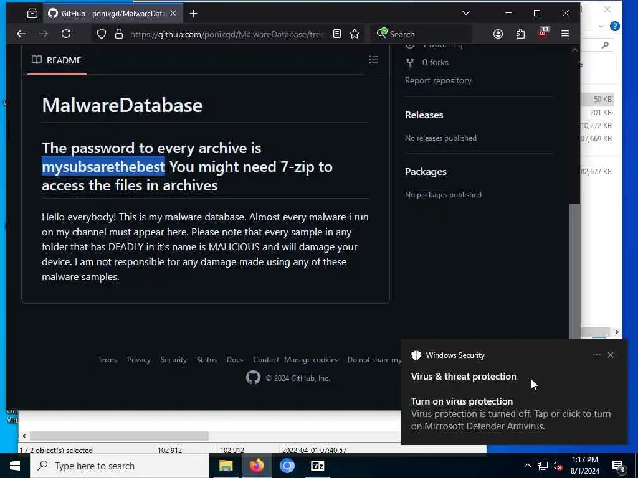Open the taskbar clock showing 1:17 PM

pyautogui.click(x=584, y=466)
